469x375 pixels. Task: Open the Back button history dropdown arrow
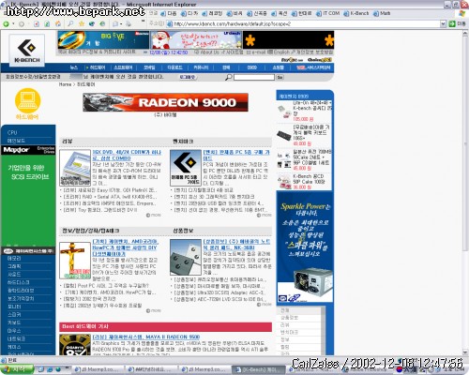coord(13,23)
